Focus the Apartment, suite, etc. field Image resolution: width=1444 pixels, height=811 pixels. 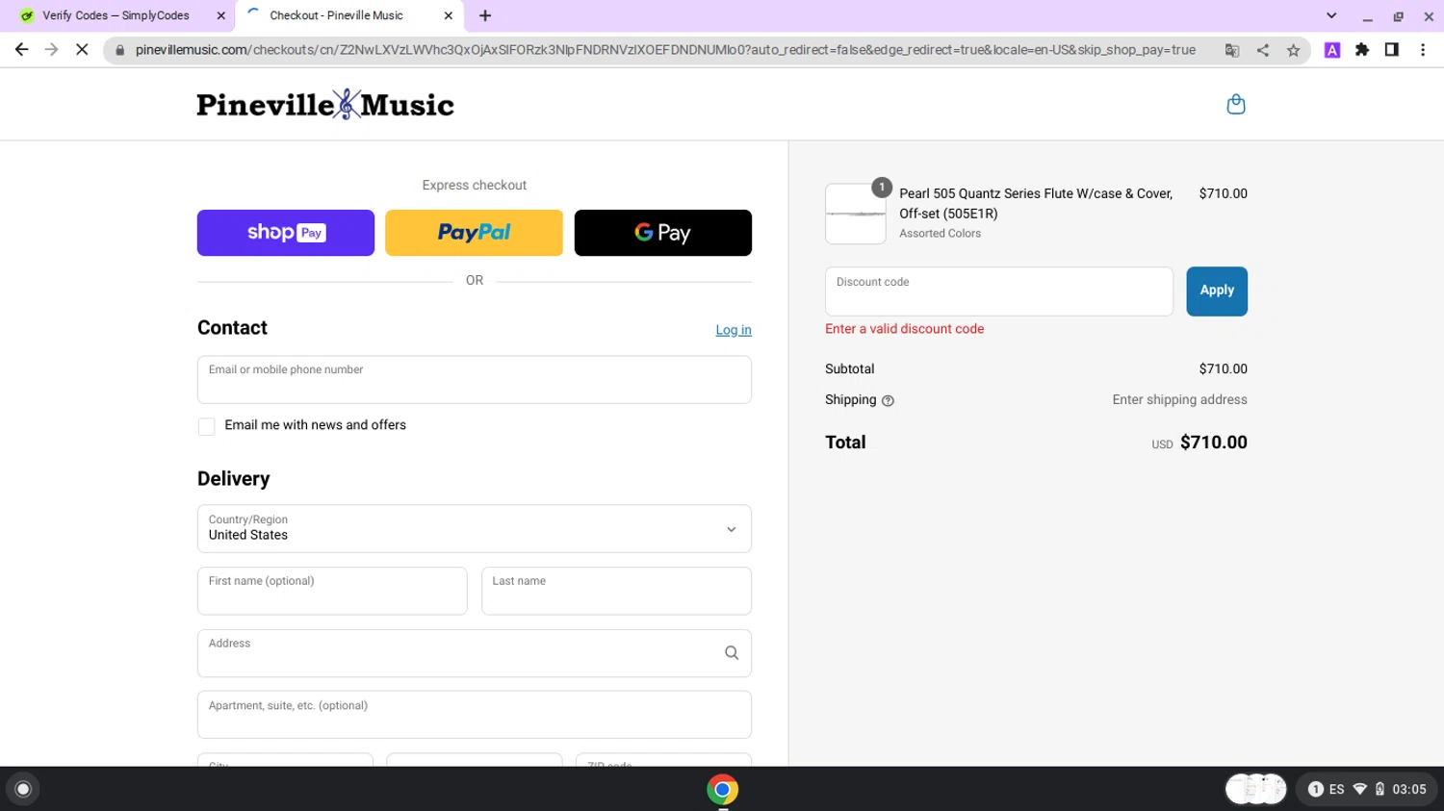(475, 715)
